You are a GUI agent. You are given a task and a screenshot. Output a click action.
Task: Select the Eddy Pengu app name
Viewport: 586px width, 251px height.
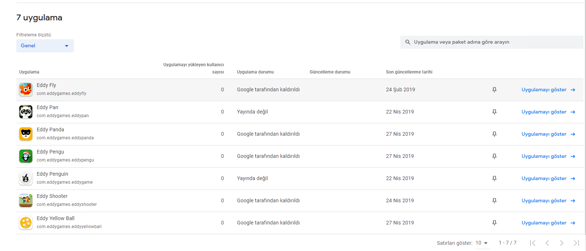pyautogui.click(x=50, y=152)
